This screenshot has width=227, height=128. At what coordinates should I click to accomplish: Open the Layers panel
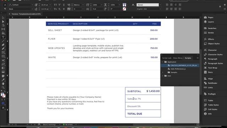pyautogui.click(x=209, y=22)
